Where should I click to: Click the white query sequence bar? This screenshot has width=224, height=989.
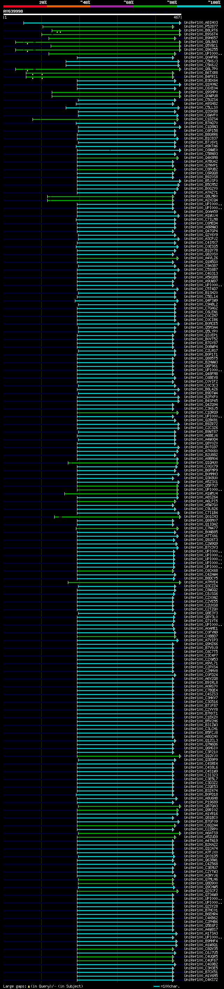point(92,14)
